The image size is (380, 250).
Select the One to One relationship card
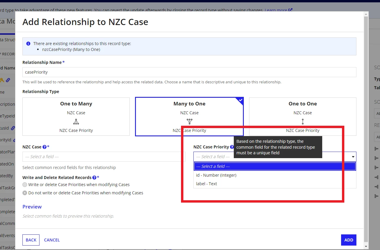tap(303, 117)
